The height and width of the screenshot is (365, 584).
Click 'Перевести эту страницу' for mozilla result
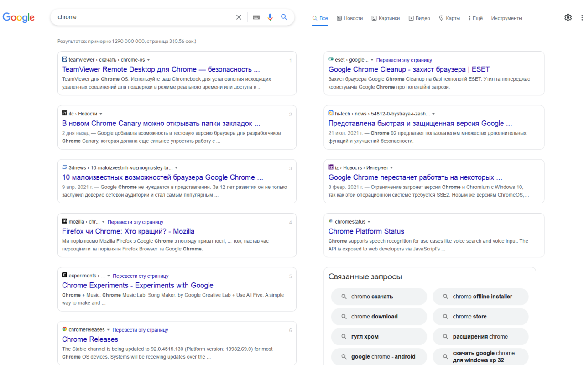[136, 222]
